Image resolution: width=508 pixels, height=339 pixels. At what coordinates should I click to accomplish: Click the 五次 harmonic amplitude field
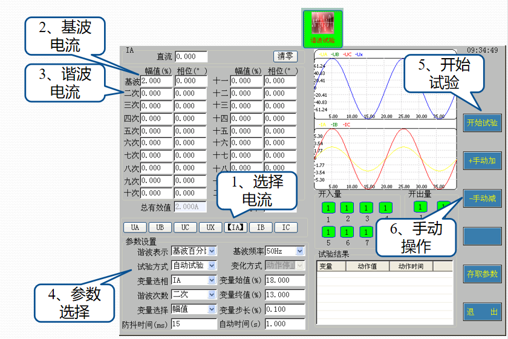[157, 131]
